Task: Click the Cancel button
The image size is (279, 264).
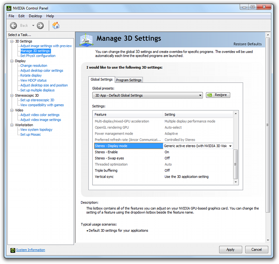Action: click(x=256, y=249)
